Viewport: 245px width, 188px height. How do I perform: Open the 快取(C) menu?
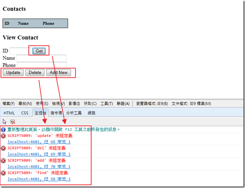(90, 104)
